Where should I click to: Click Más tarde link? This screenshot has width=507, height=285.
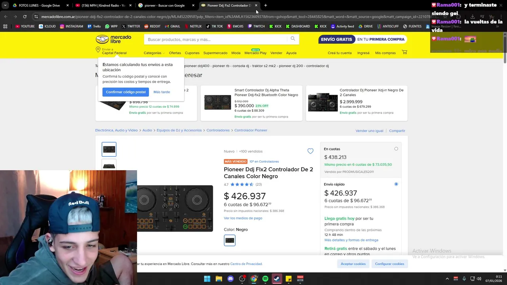pos(162,92)
